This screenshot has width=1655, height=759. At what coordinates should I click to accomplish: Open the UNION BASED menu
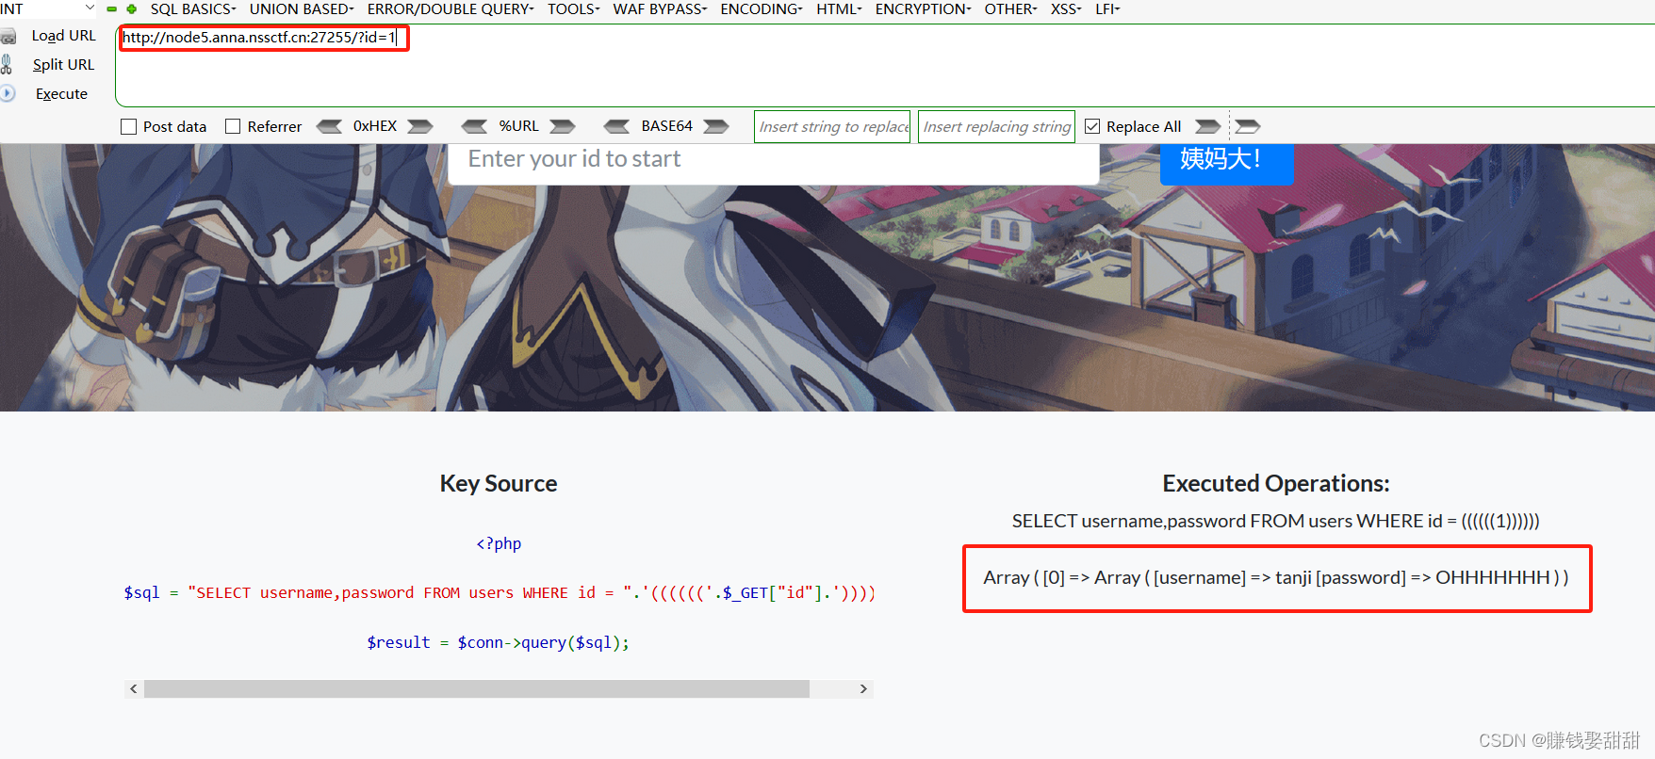point(302,9)
